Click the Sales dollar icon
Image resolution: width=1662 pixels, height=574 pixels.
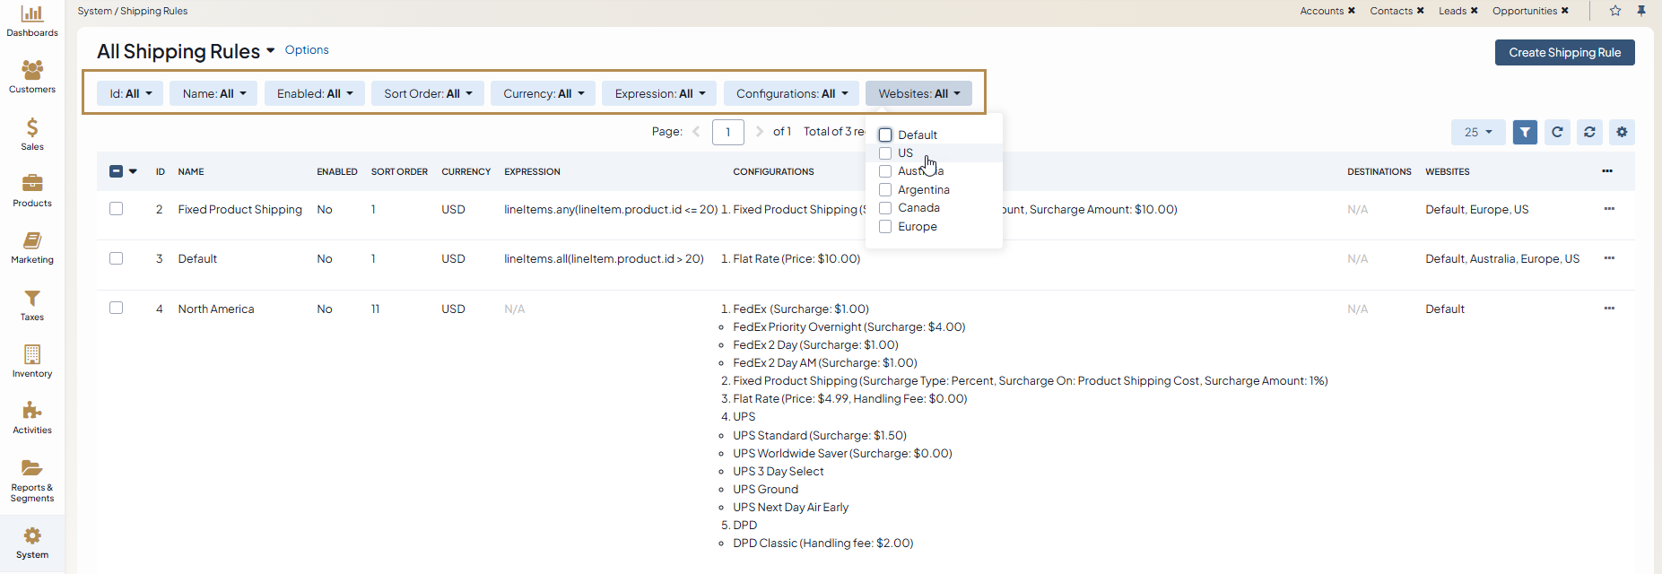pyautogui.click(x=32, y=127)
